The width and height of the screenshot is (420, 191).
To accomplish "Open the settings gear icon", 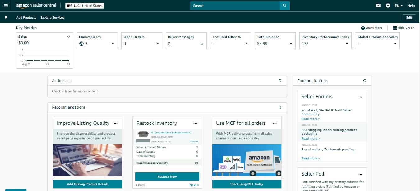I will coord(388,6).
